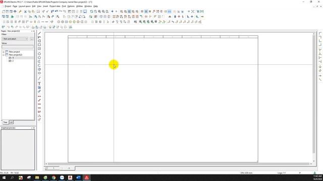The width and height of the screenshot is (323, 181).
Task: Insert first T-node connection symbol
Action: point(320,50)
